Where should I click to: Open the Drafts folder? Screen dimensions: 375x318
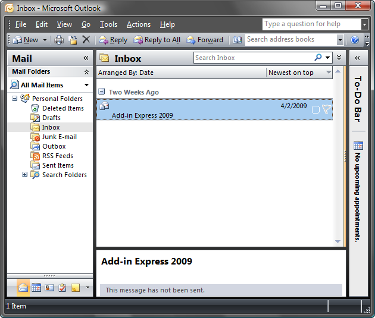[51, 118]
